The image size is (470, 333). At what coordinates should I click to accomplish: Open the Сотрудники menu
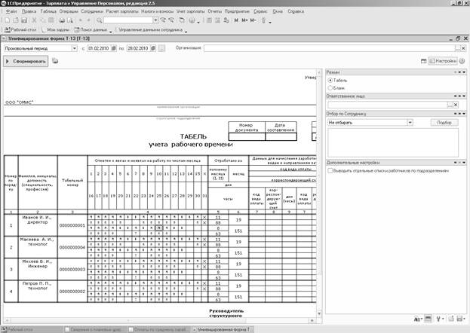click(x=92, y=11)
